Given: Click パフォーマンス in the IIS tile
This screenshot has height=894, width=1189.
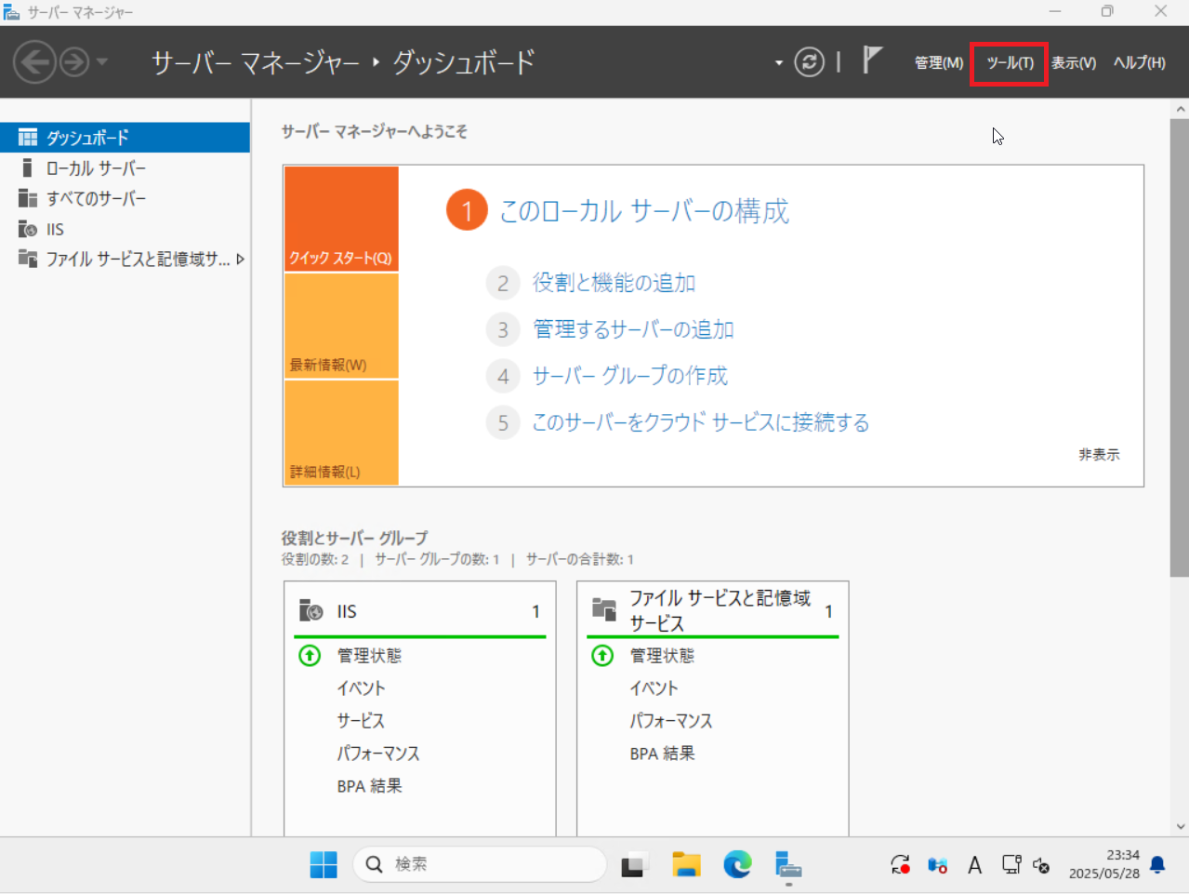Looking at the screenshot, I should (378, 754).
